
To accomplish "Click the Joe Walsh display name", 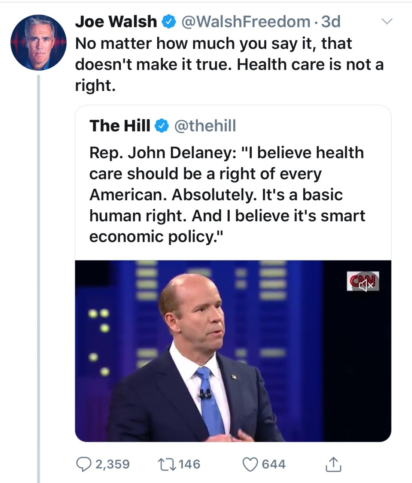I will pyautogui.click(x=116, y=22).
